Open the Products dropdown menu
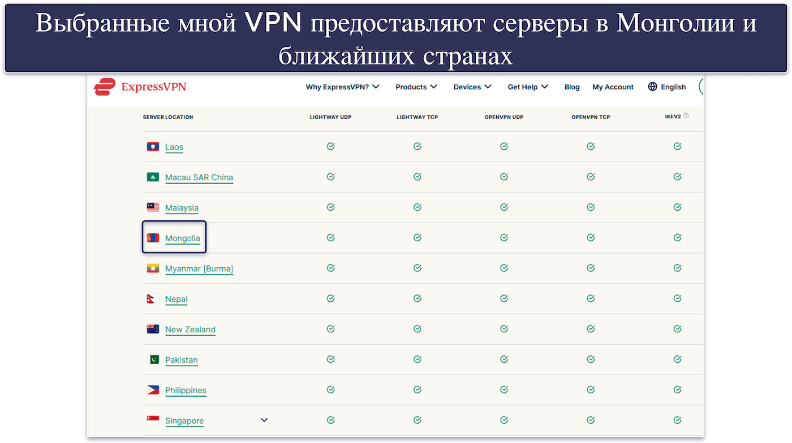Image resolution: width=792 pixels, height=443 pixels. pos(416,87)
